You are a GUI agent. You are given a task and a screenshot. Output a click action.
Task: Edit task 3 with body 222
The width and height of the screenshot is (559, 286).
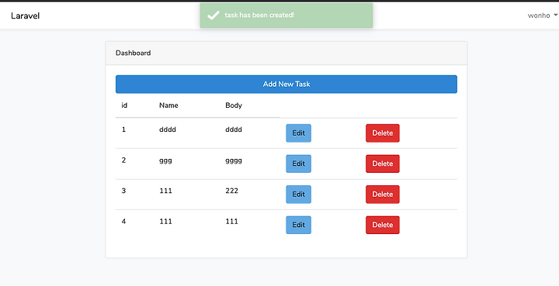tap(298, 195)
